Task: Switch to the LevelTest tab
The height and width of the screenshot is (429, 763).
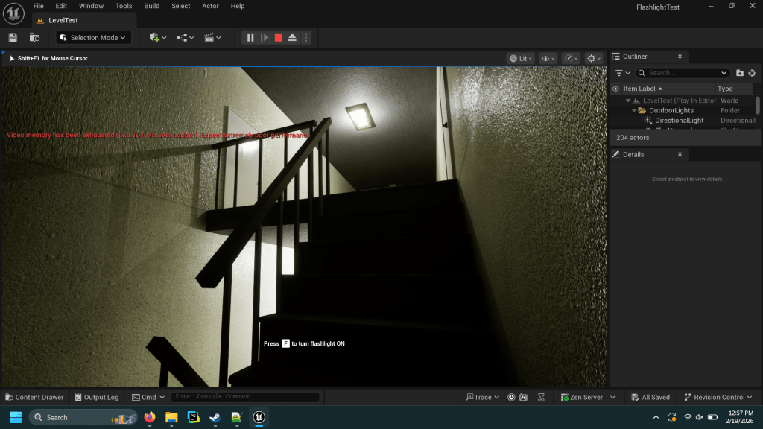Action: point(63,20)
